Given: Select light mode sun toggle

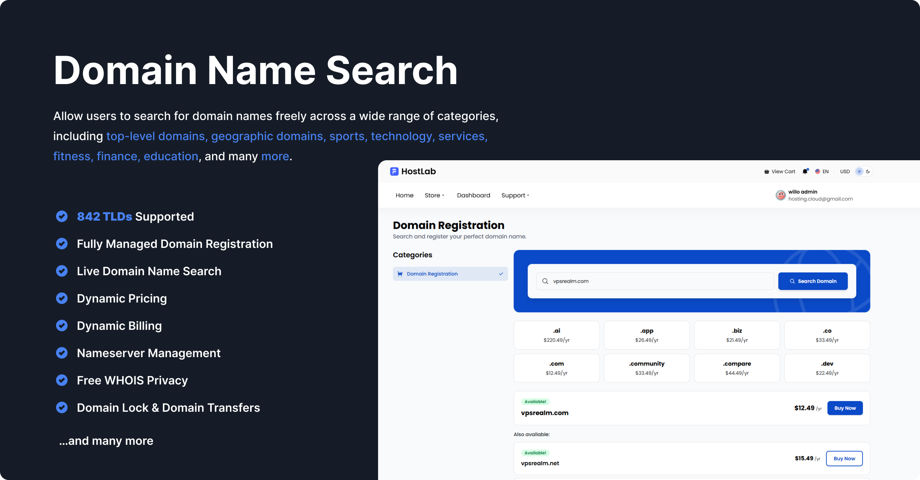Looking at the screenshot, I should coord(859,171).
